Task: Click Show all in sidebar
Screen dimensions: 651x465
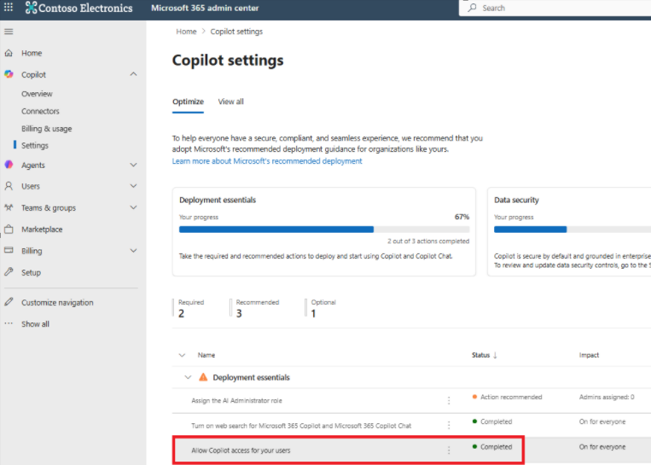Action: [x=35, y=324]
